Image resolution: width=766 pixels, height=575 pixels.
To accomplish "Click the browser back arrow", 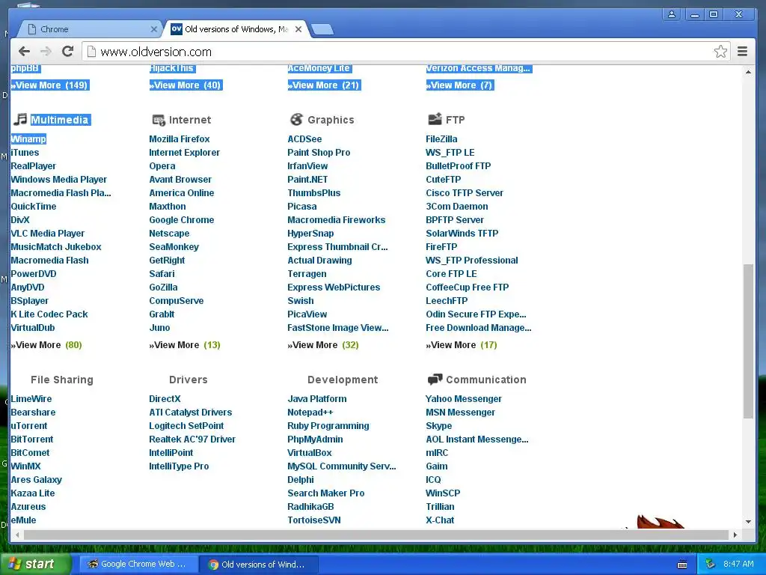I will 24,52.
